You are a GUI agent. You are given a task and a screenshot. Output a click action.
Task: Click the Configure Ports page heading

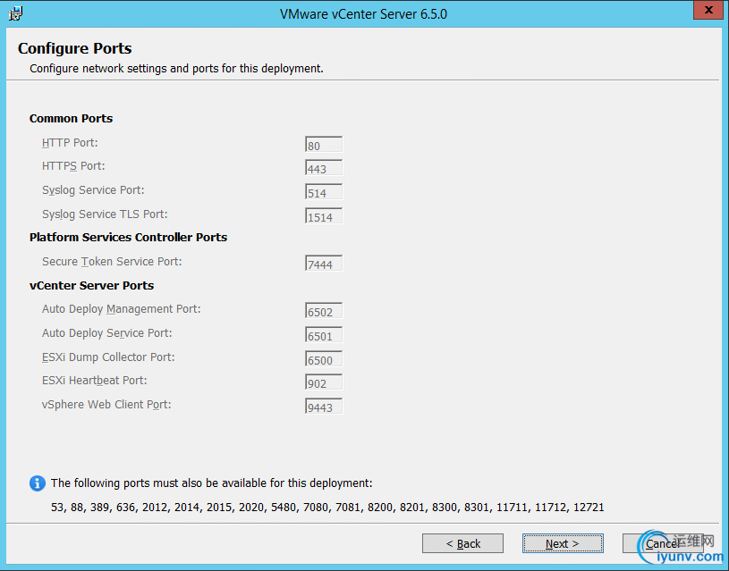click(75, 48)
